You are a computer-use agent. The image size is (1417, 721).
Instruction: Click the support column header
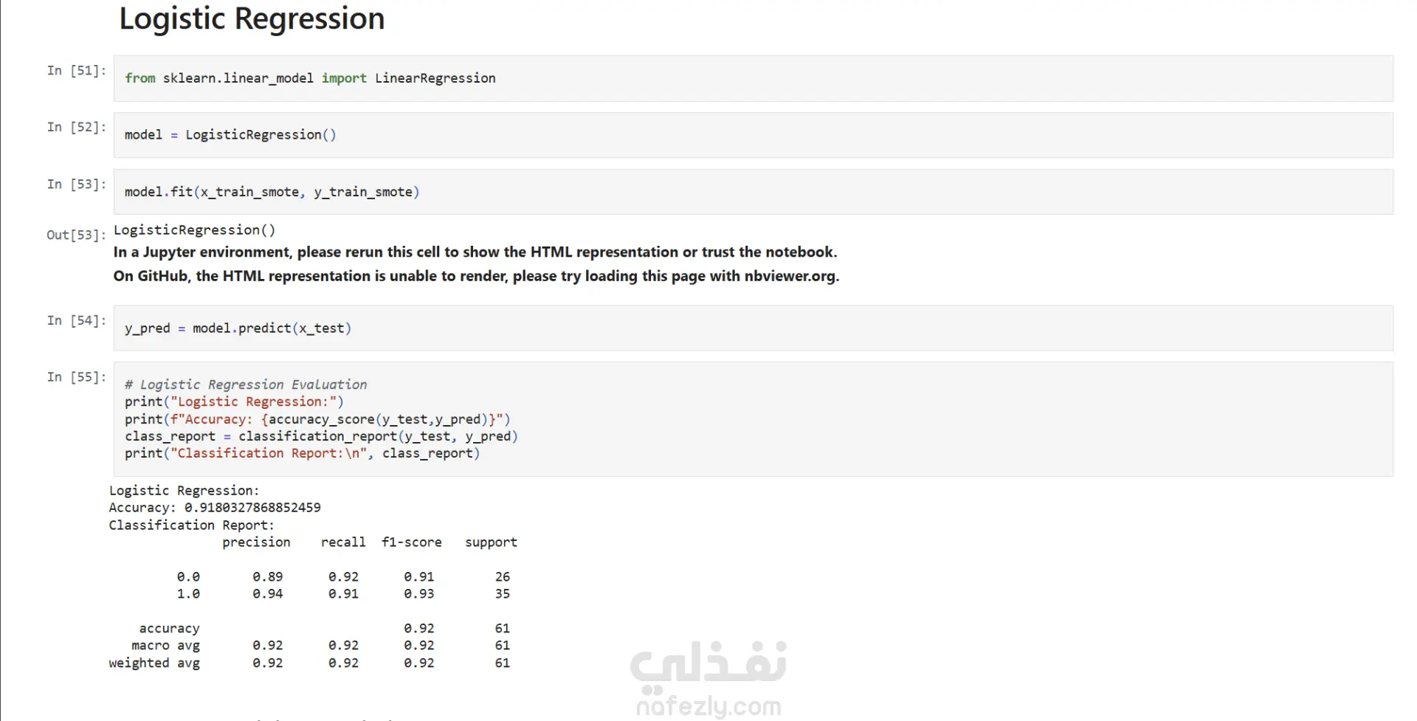[x=491, y=542]
